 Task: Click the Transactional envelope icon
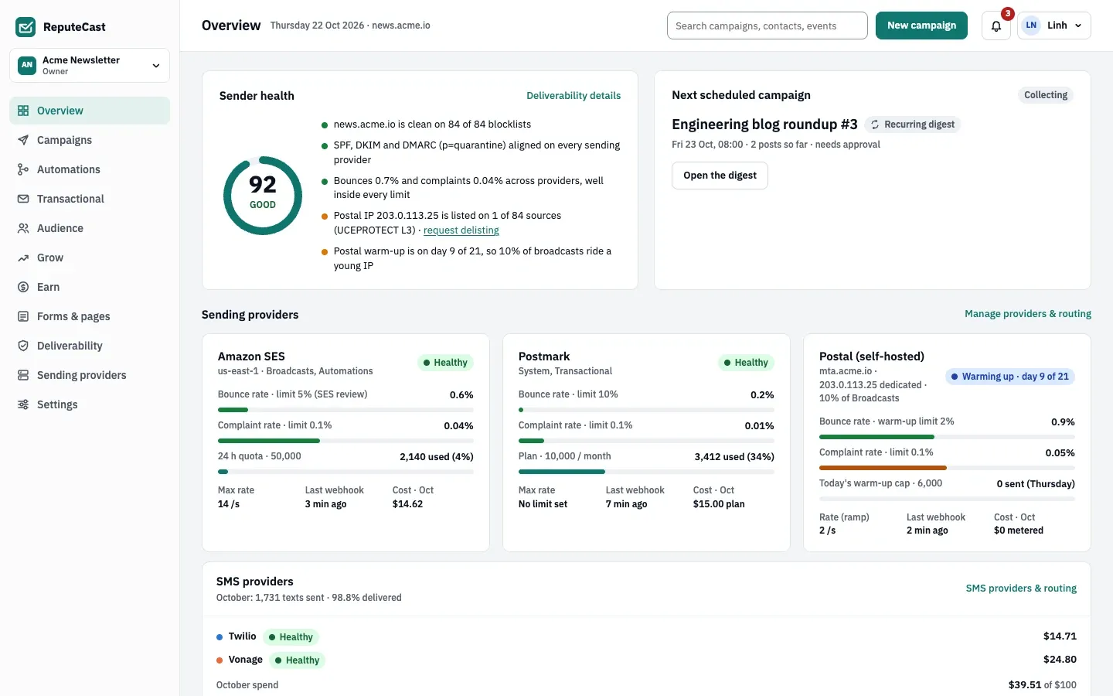click(x=23, y=199)
